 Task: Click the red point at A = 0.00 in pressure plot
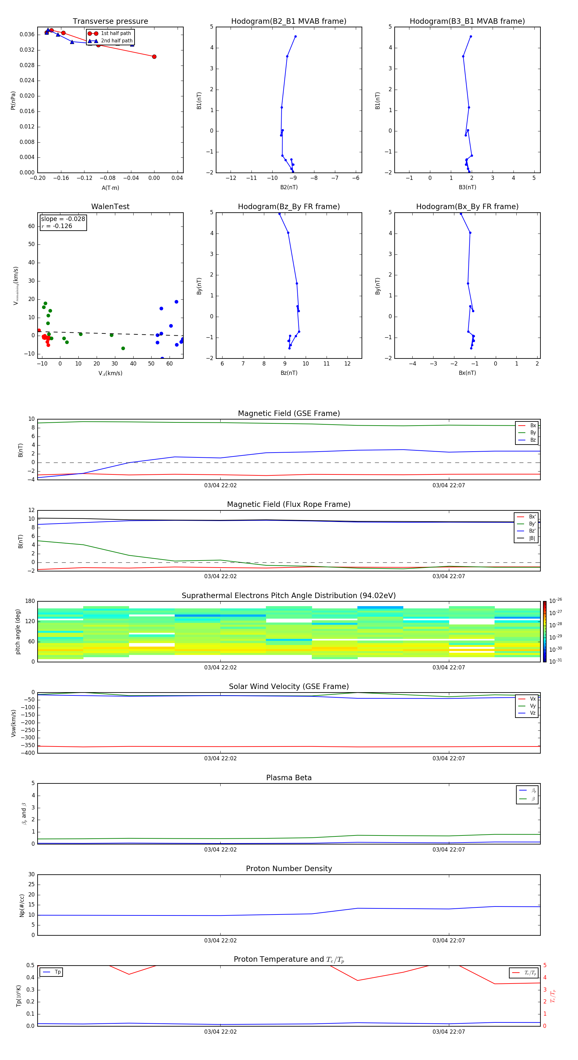click(x=154, y=57)
